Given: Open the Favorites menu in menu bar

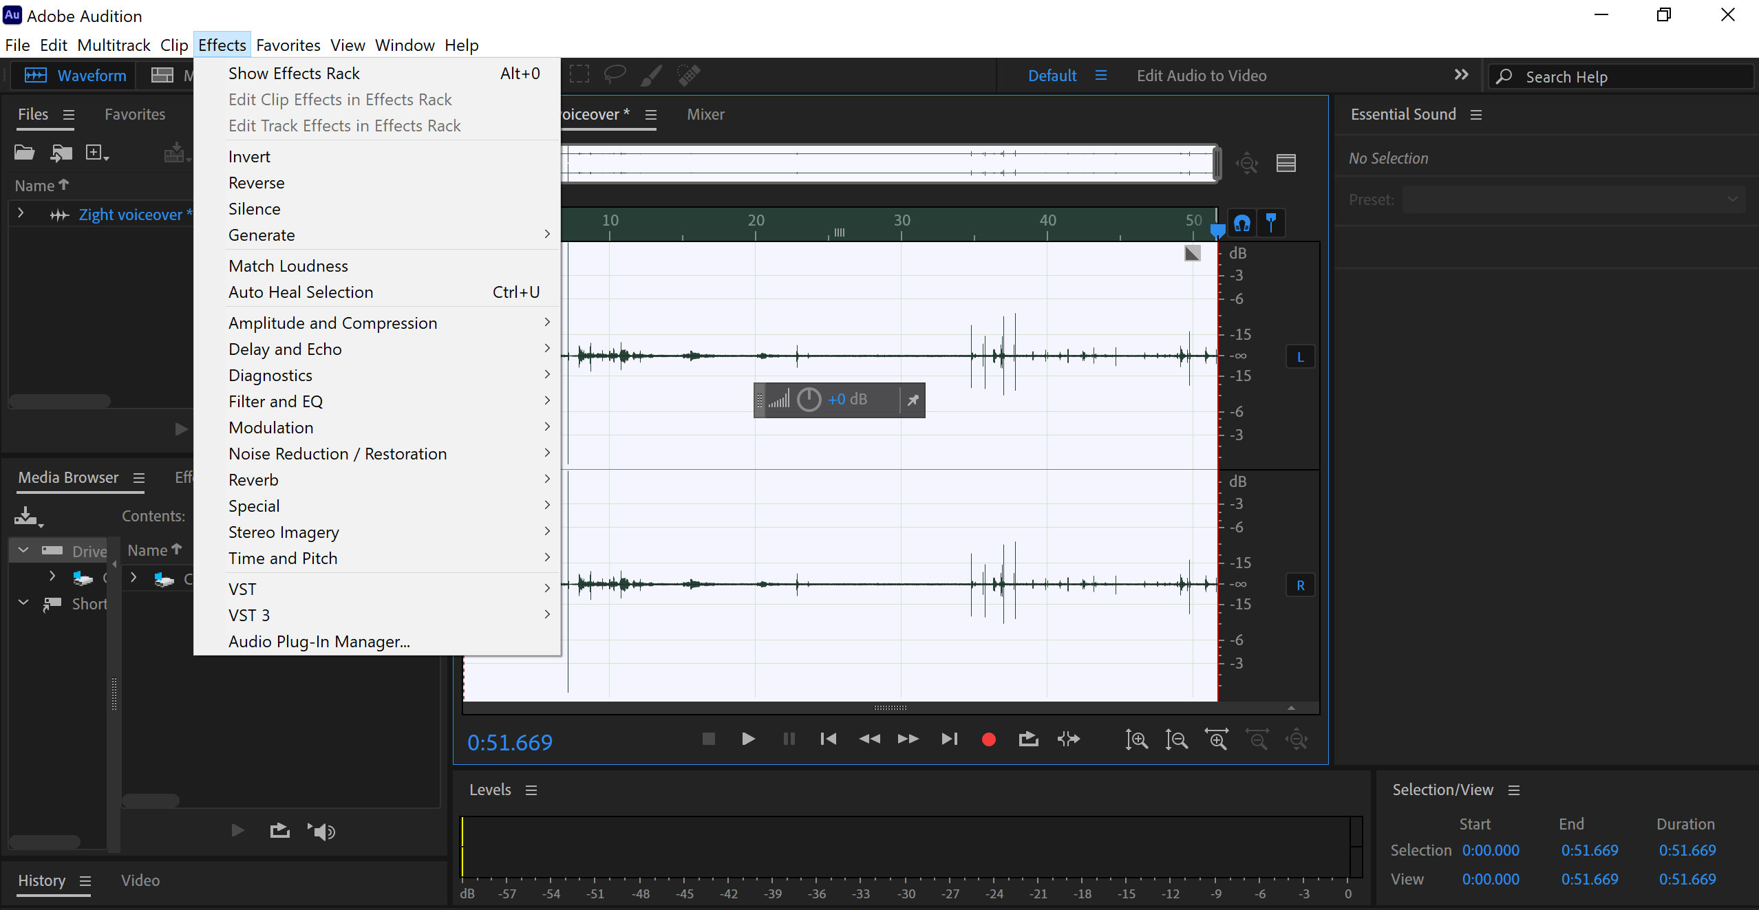Looking at the screenshot, I should coord(288,45).
